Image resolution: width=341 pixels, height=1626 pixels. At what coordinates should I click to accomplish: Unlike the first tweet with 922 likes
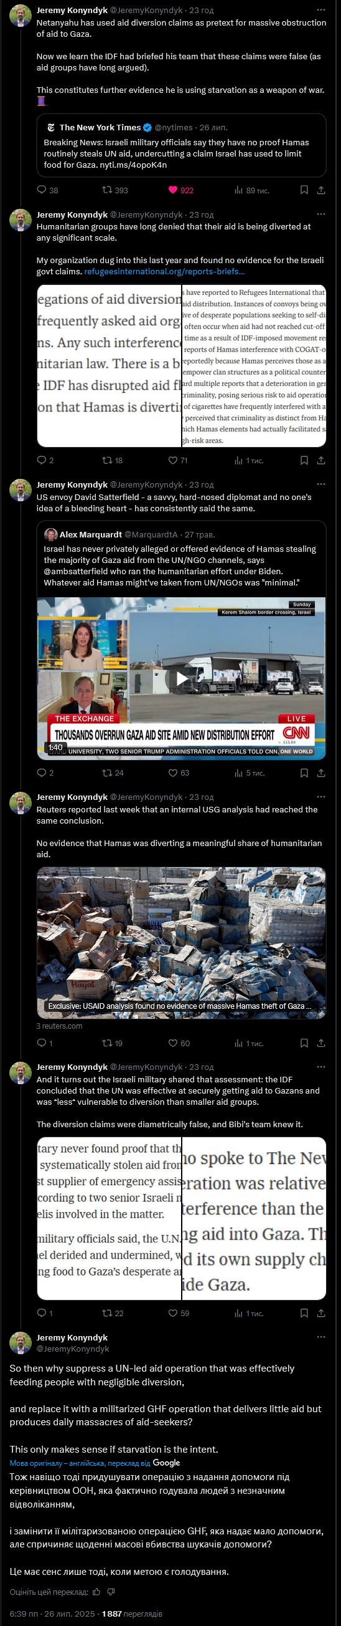(x=173, y=190)
